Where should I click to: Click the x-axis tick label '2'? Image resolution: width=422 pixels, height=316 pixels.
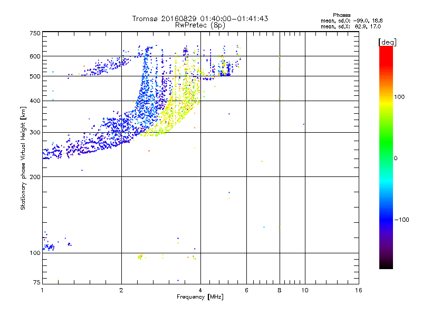[121, 290]
